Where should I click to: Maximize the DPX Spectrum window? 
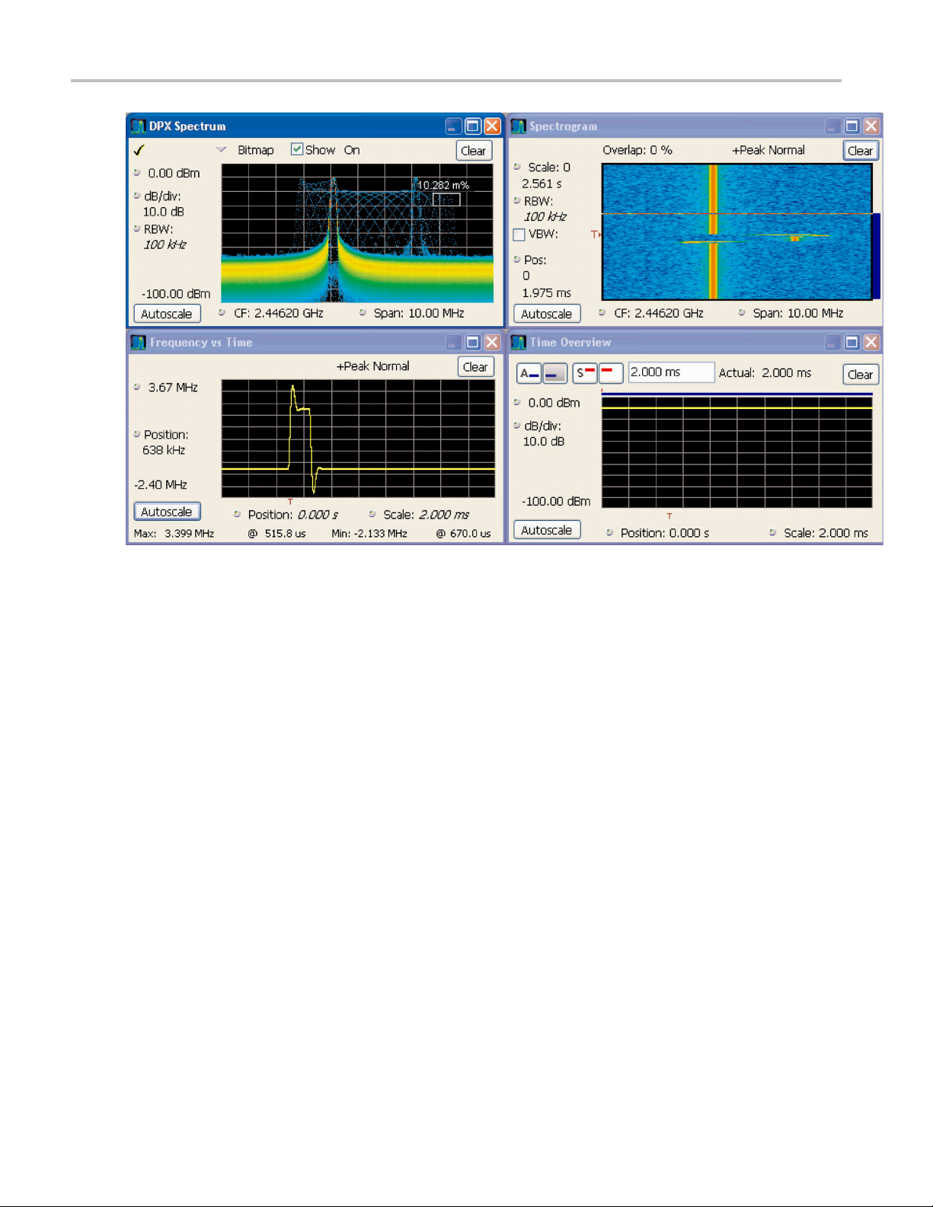coord(473,126)
